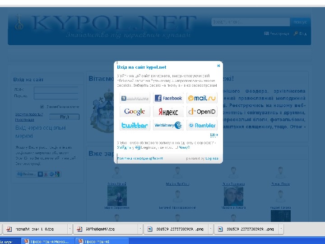Image resolution: width=325 pixels, height=244 pixels.
Task: Switch to the second presentation taskbar item
Action: 102,241
